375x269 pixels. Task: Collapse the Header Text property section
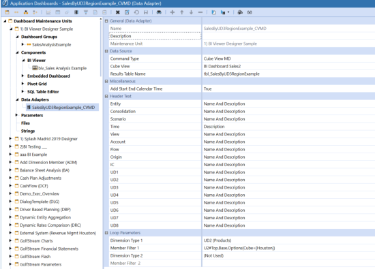click(106, 96)
